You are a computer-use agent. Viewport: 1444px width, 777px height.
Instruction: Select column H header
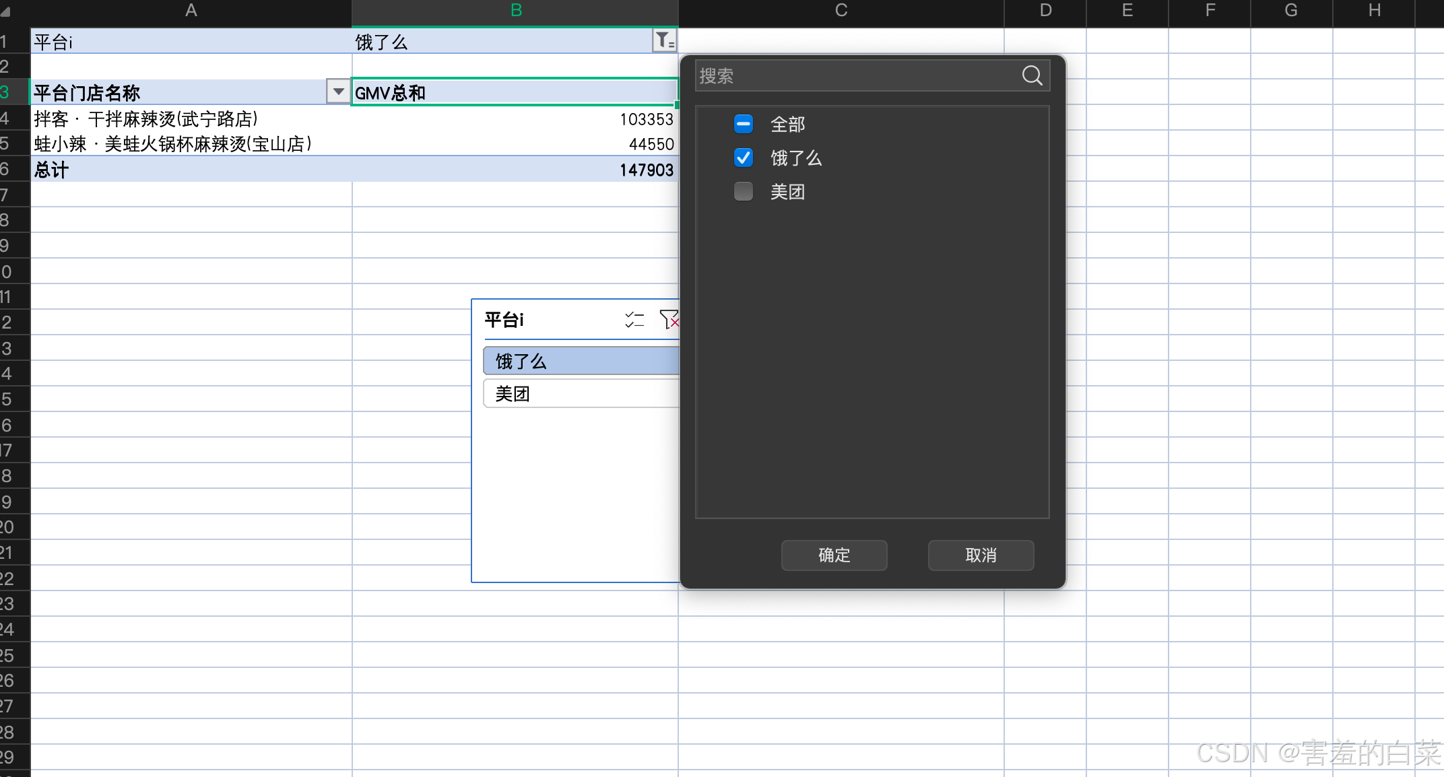click(x=1374, y=11)
